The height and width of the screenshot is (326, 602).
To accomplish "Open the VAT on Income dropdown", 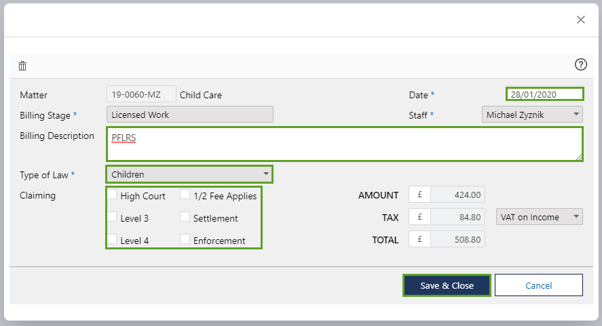I will coord(539,217).
